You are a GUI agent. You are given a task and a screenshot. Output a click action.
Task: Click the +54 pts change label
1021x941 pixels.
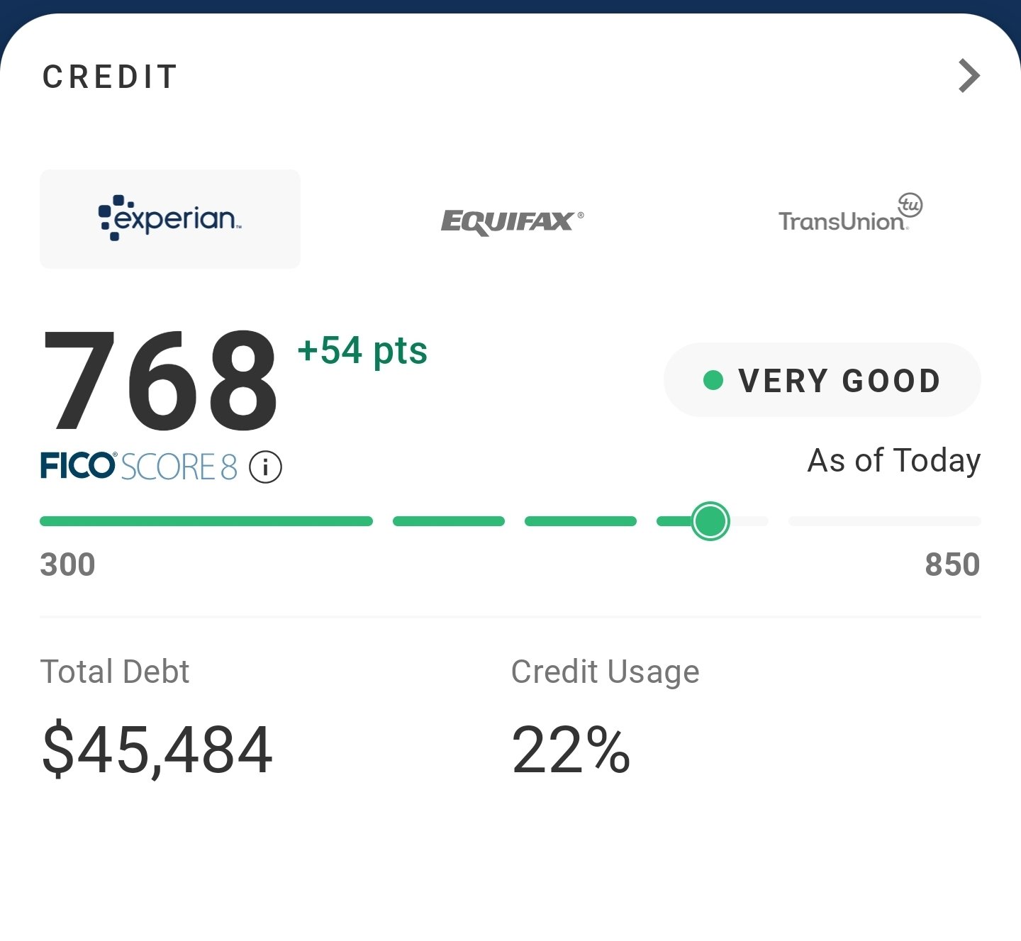[362, 350]
